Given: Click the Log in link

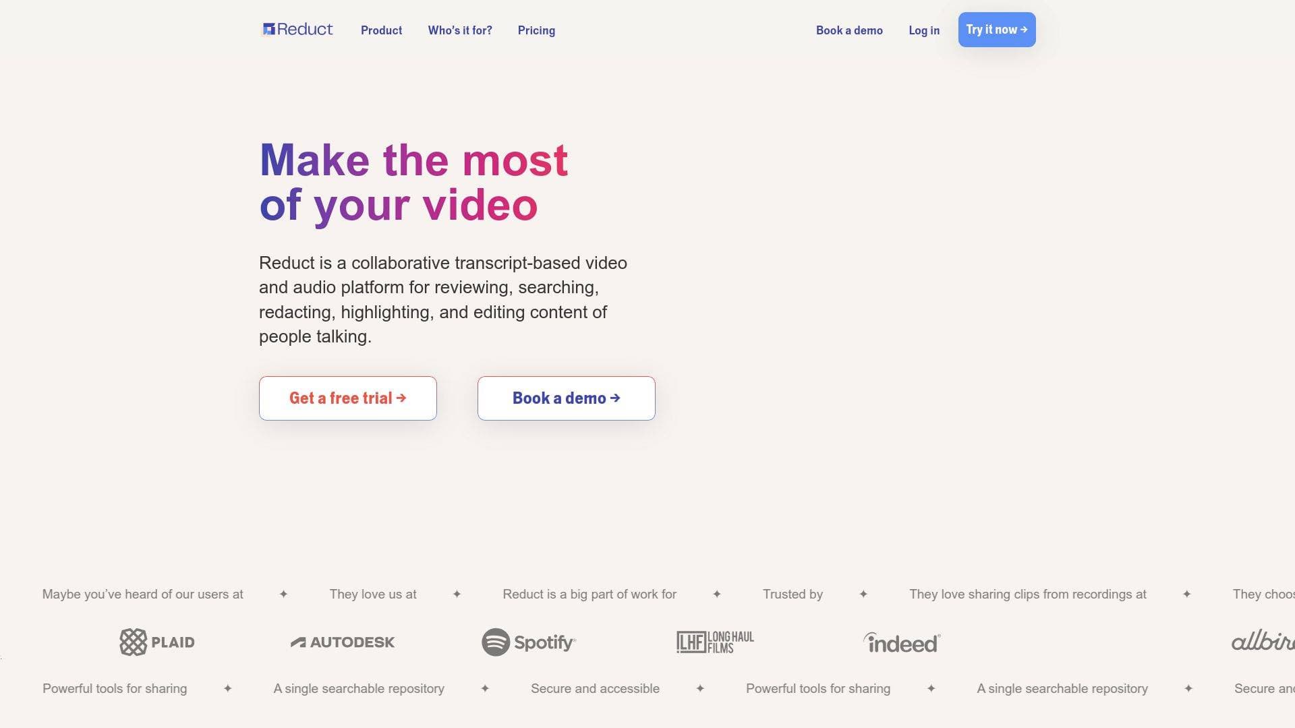Looking at the screenshot, I should coord(924,30).
